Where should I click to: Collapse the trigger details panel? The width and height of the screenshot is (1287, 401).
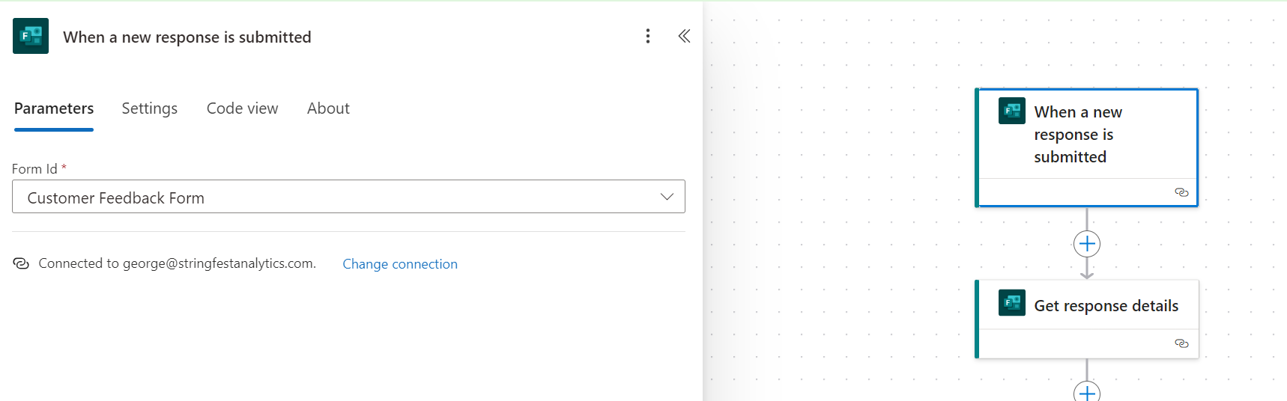click(684, 36)
